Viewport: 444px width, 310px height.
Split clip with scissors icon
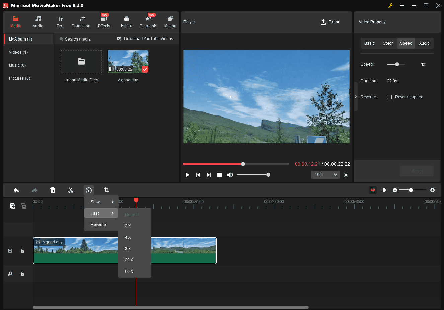pyautogui.click(x=71, y=190)
